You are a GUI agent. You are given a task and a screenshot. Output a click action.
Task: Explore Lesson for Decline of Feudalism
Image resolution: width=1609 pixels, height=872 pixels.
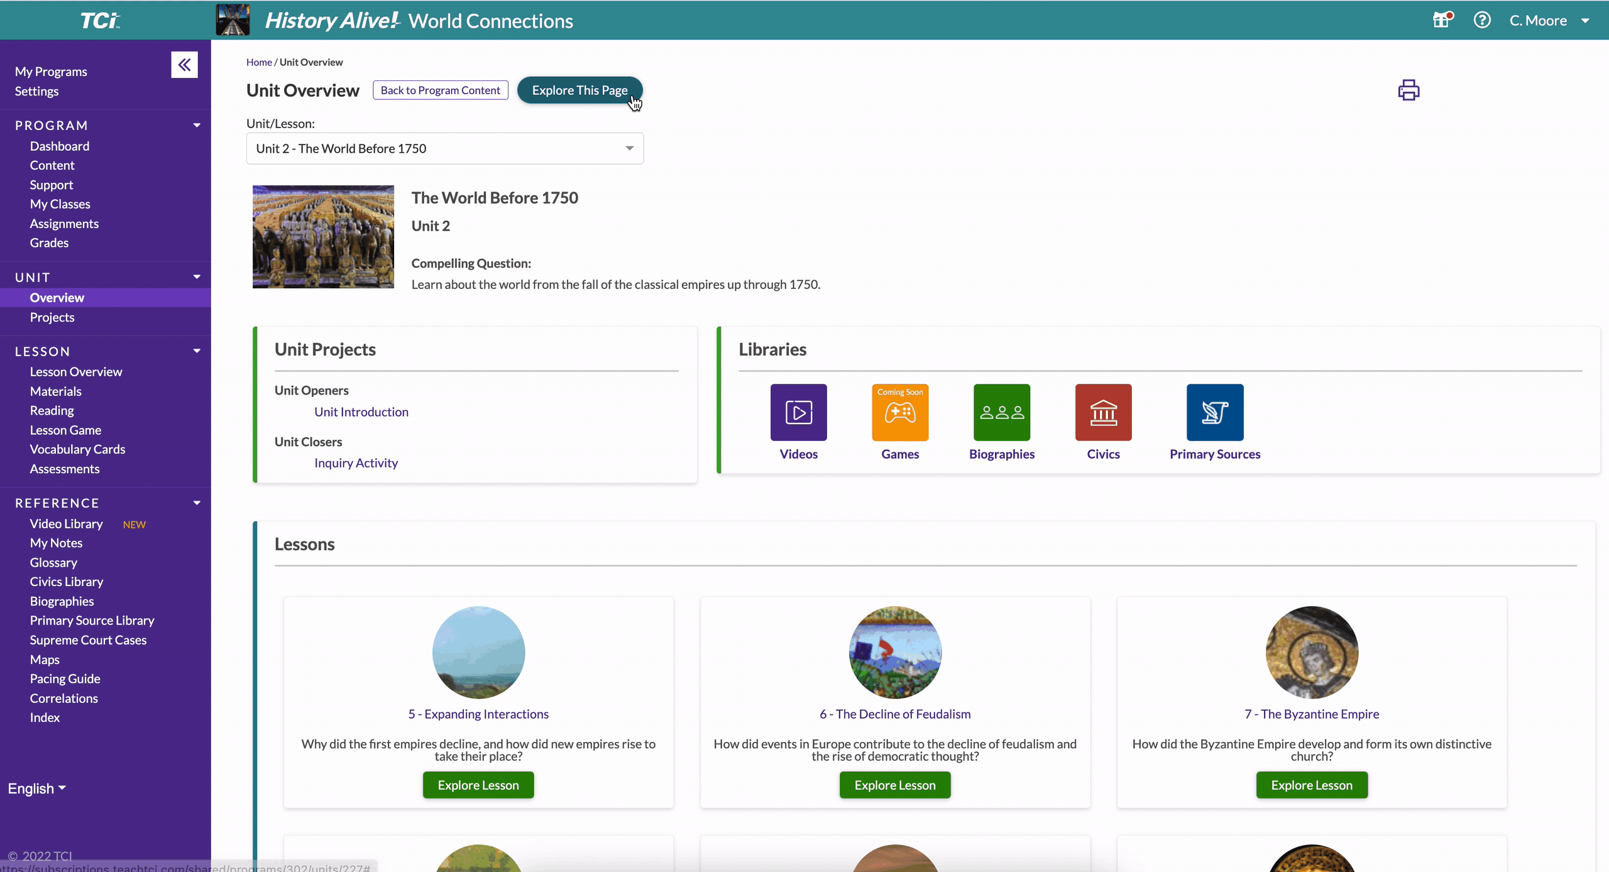coord(895,785)
